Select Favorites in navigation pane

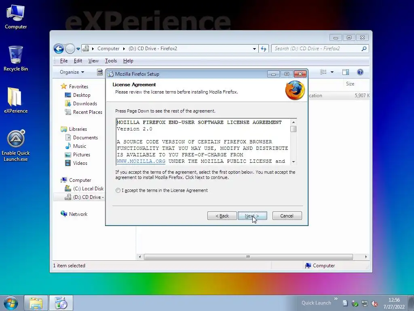78,87
